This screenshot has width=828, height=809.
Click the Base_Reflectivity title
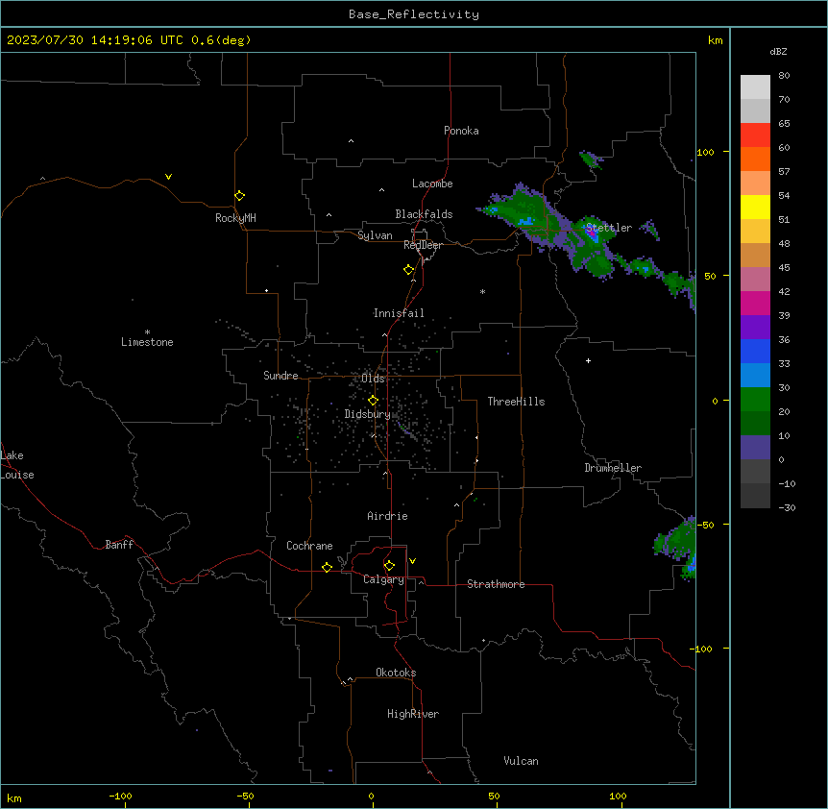(x=414, y=14)
